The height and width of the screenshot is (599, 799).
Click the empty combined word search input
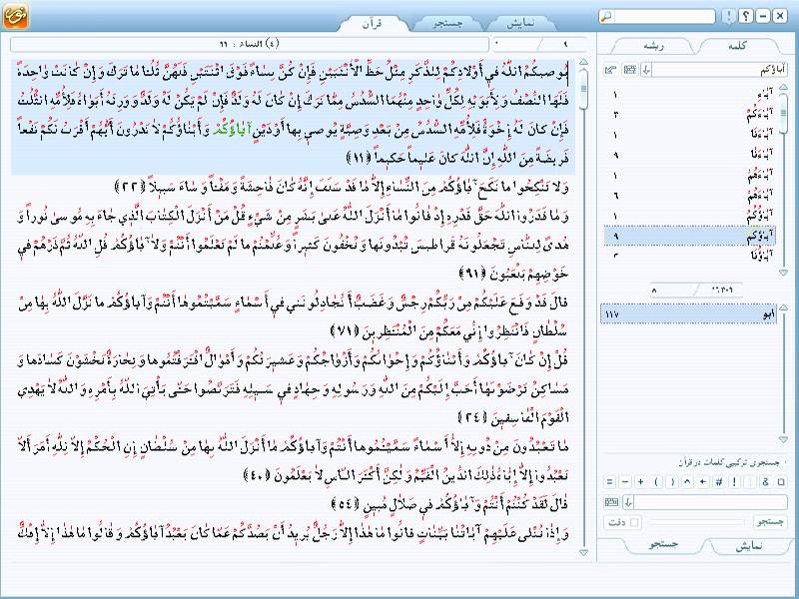[x=711, y=502]
